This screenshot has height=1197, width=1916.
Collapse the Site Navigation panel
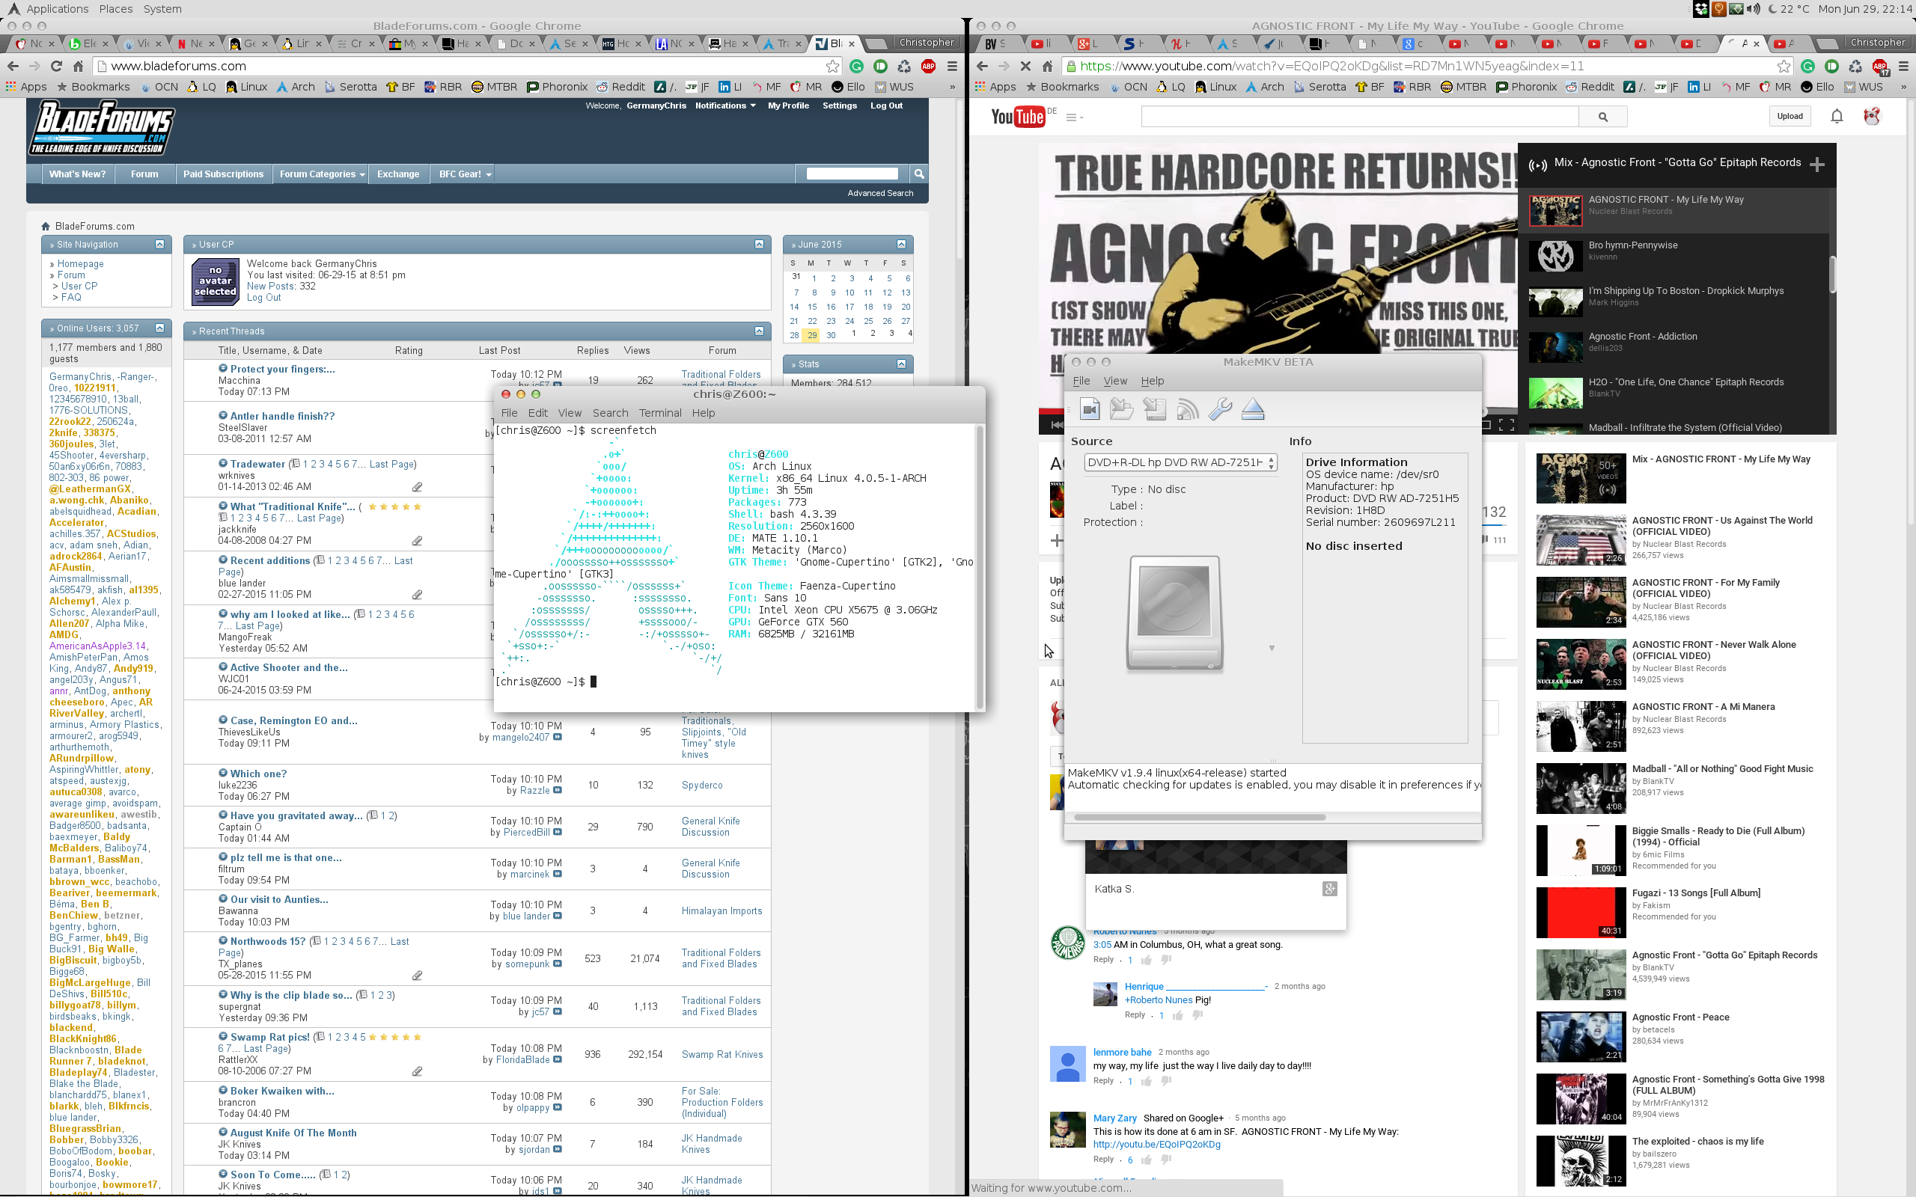coord(160,244)
